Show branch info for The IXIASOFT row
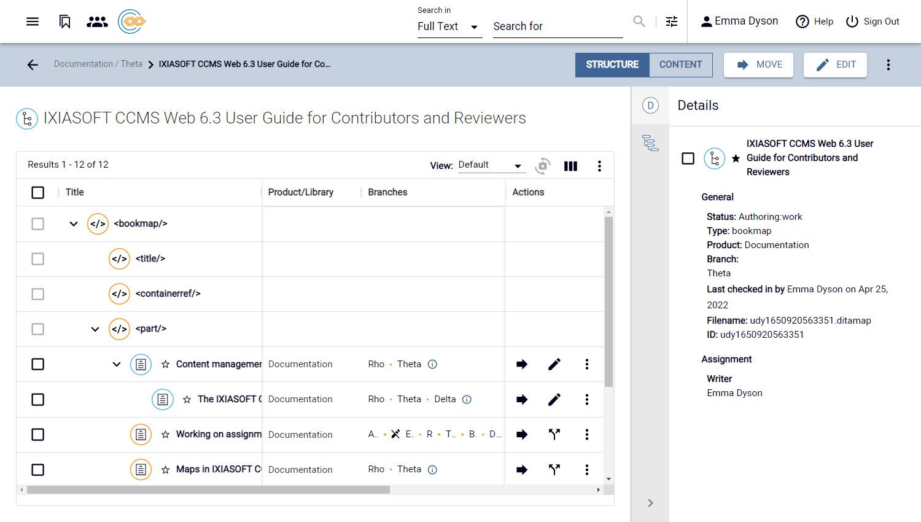The height and width of the screenshot is (522, 921). (467, 400)
